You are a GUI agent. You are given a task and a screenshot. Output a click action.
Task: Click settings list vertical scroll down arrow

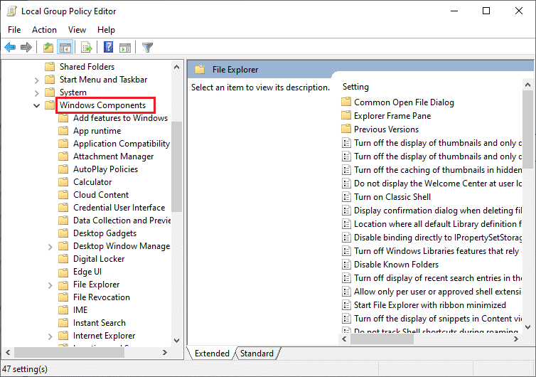(527, 327)
